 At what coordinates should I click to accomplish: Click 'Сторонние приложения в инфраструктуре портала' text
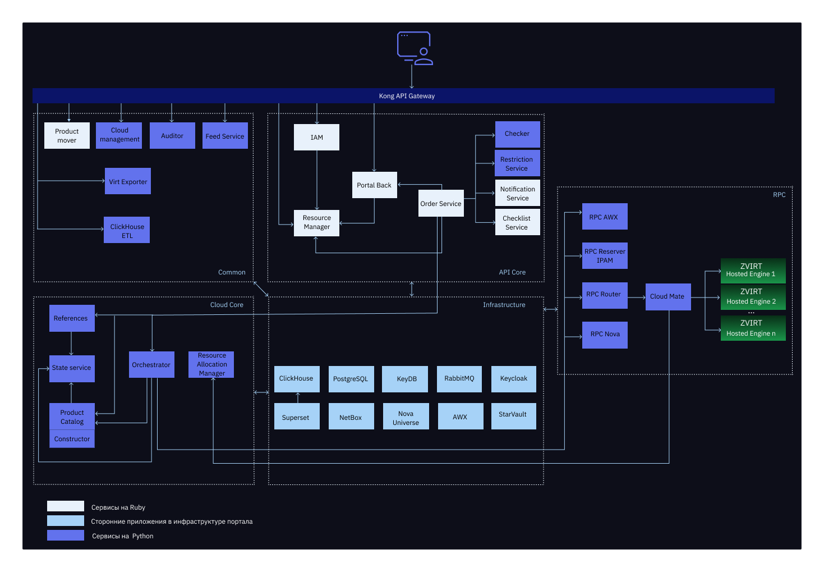tap(172, 521)
